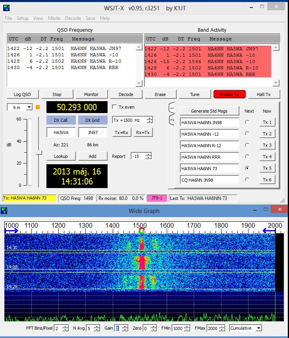289x338 pixels.
Task: Click the red Enable Tx button
Action: coord(229,94)
